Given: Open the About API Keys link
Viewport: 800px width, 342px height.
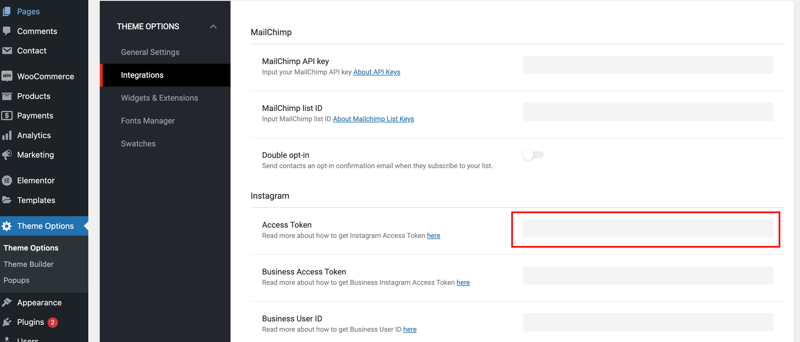Looking at the screenshot, I should [x=376, y=72].
